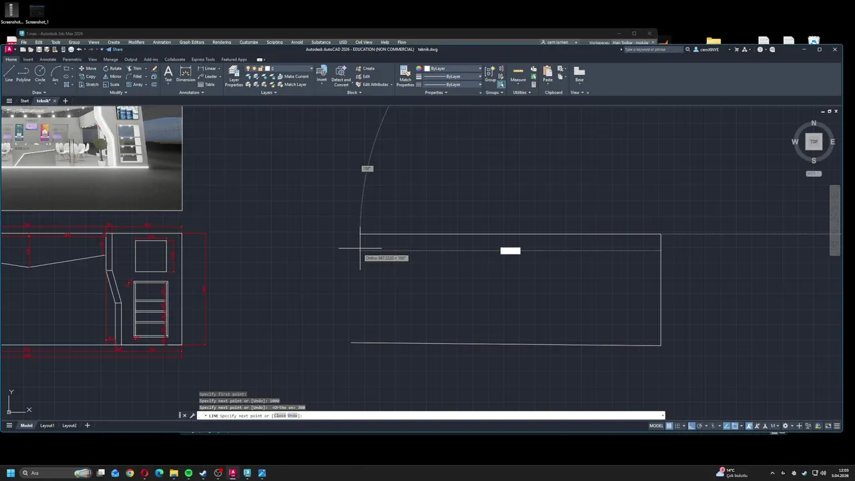Open the Layer Properties manager

click(x=234, y=76)
